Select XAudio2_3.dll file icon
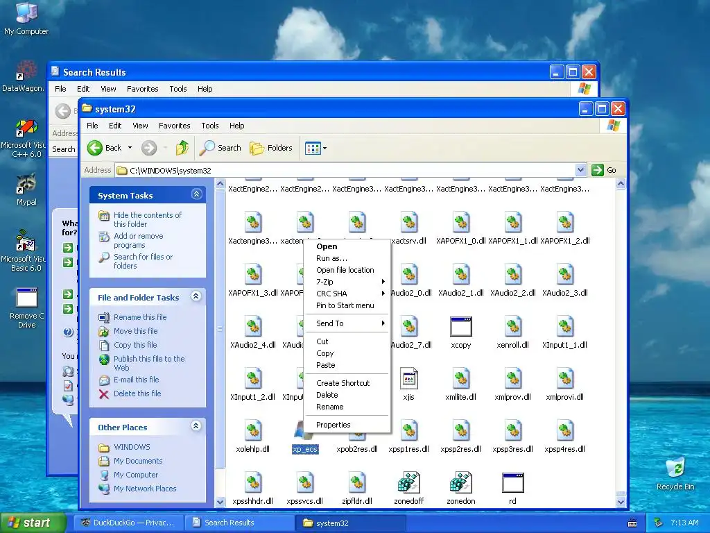The image size is (710, 533). 564,275
